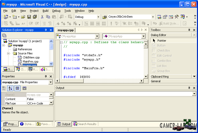Select ChildView.cpp in Solution Explorer
The width and height of the screenshot is (198, 133).
pyautogui.click(x=31, y=57)
